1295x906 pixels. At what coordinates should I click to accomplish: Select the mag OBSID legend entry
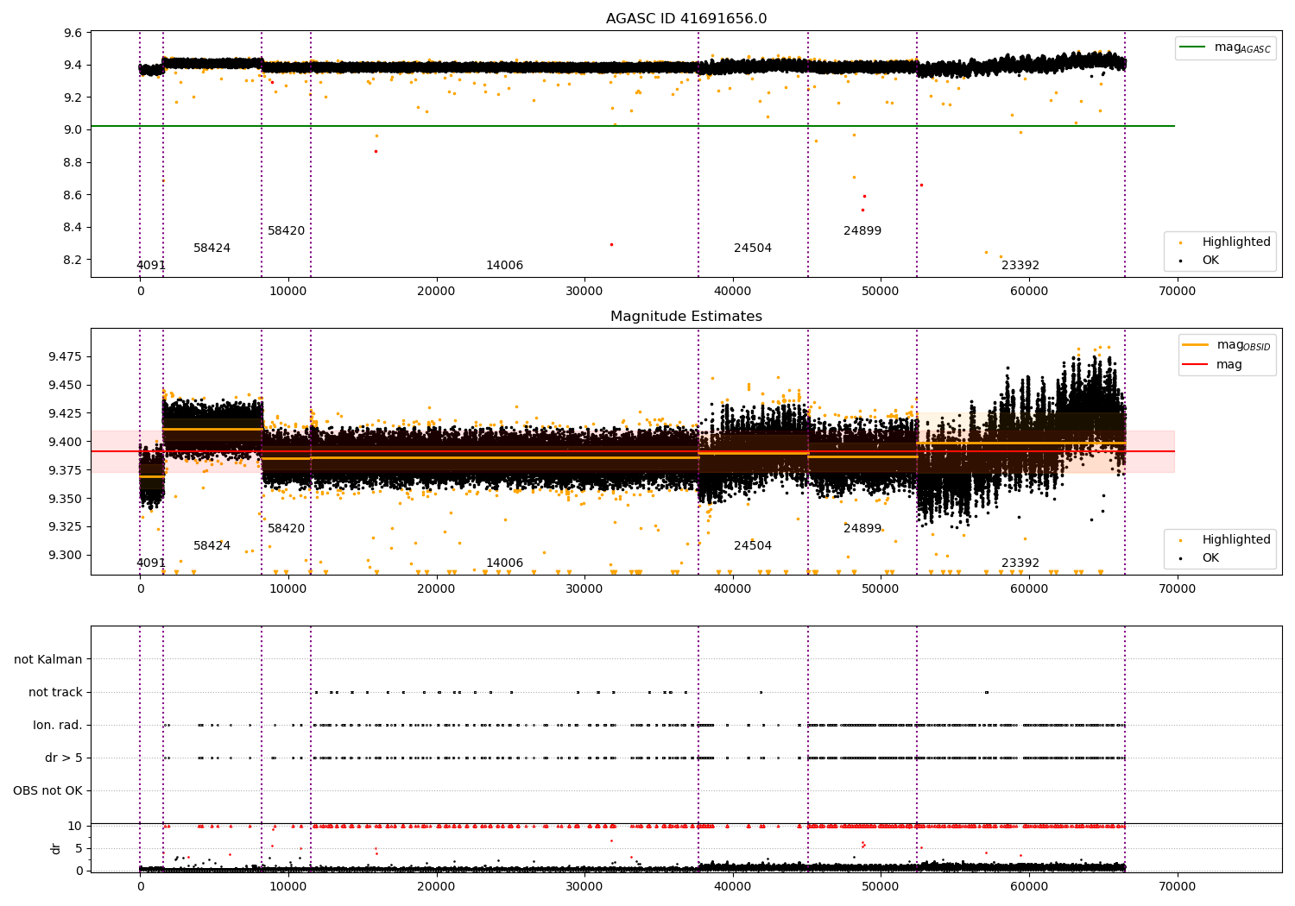(x=1226, y=345)
